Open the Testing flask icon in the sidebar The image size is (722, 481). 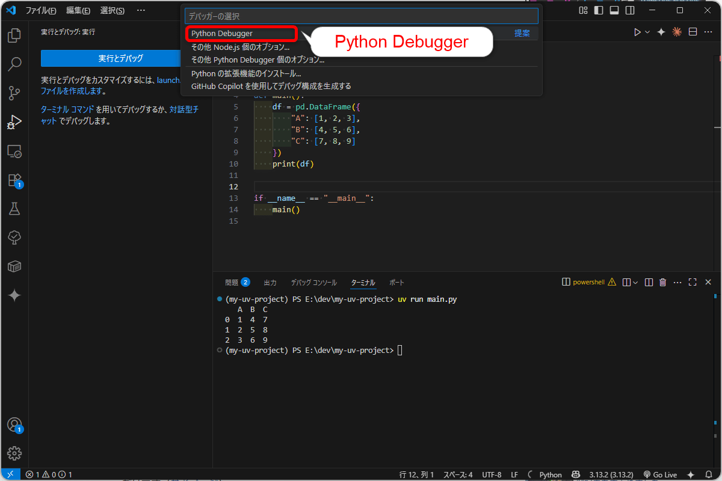click(14, 209)
